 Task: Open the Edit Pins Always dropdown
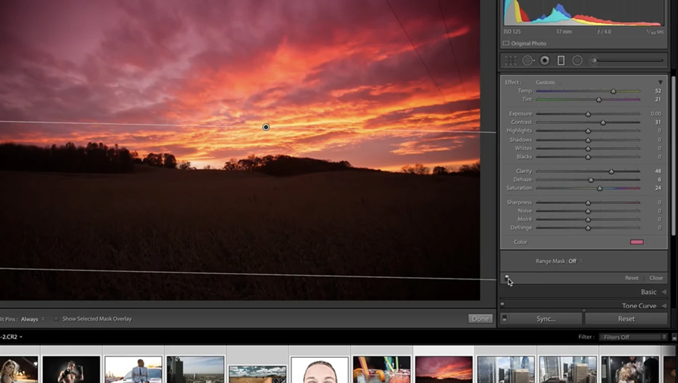[33, 319]
